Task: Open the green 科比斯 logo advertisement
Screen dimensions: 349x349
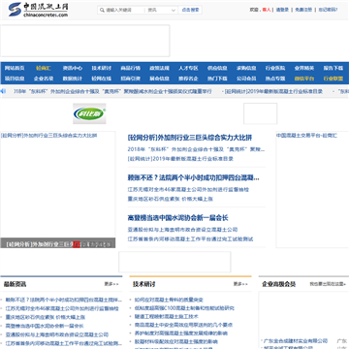Action: click(89, 113)
